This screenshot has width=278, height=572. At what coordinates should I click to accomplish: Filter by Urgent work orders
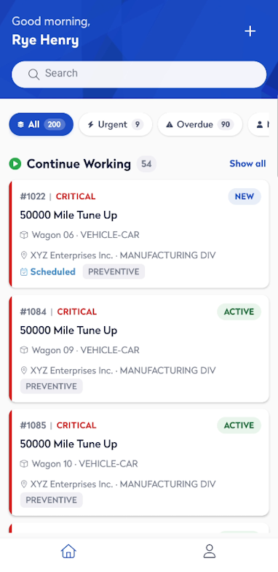pos(115,124)
